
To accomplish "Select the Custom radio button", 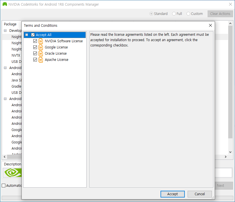I will 188,14.
